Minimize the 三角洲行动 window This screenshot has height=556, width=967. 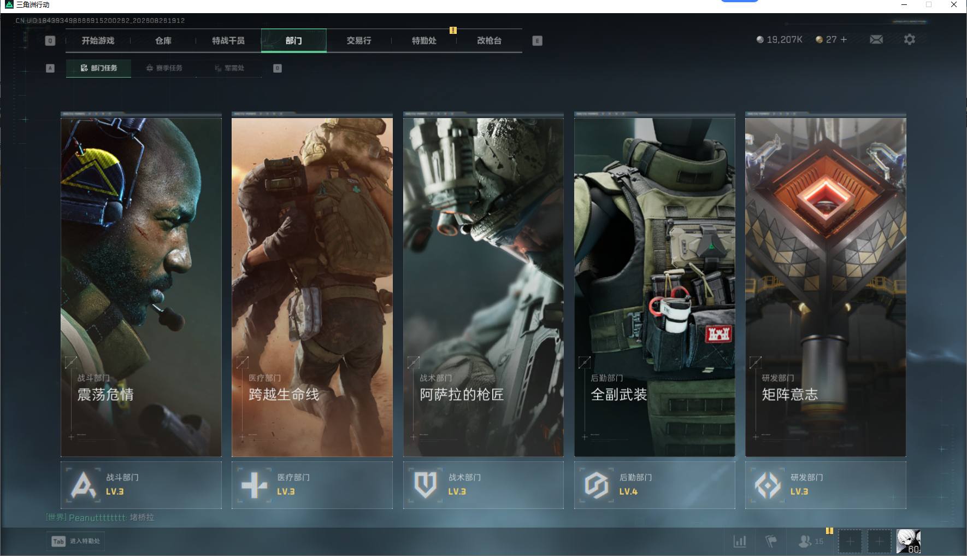[904, 5]
